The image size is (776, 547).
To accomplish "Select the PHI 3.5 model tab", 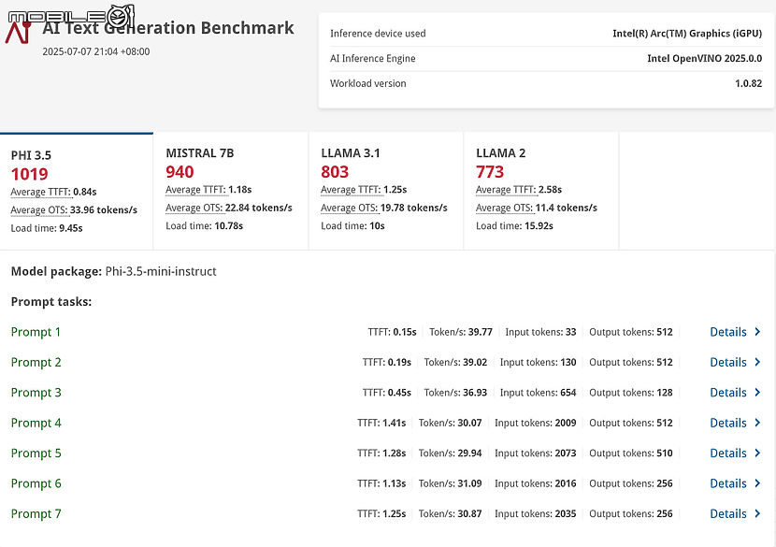I will pyautogui.click(x=77, y=191).
